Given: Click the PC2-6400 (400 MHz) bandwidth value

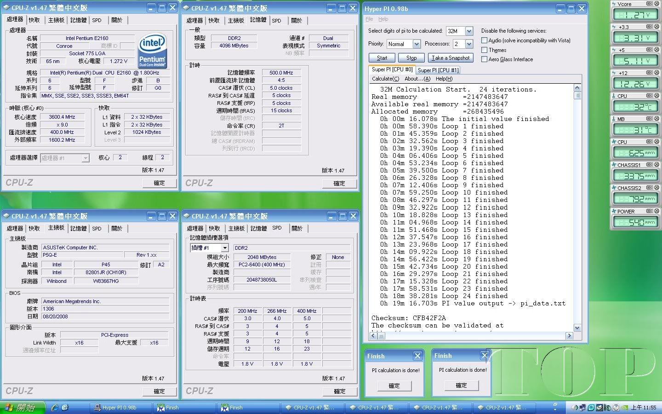Looking at the screenshot, I should point(262,264).
